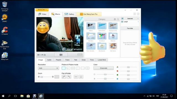Click the zoom reset box beside slider
This screenshot has height=99, width=177.
click(57, 77)
